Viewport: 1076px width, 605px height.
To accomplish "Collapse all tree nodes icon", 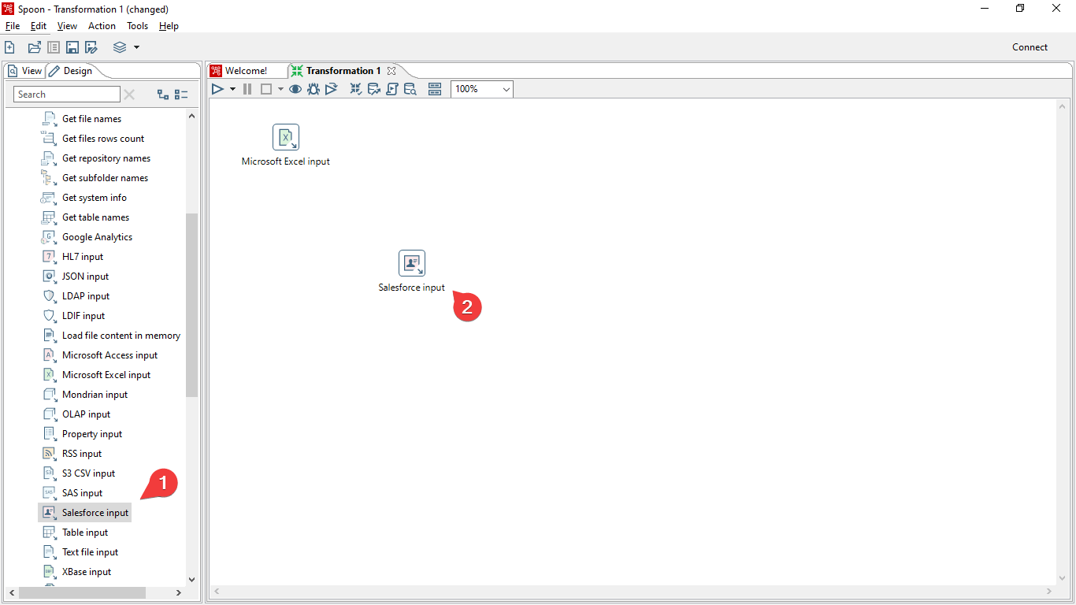I will [181, 95].
